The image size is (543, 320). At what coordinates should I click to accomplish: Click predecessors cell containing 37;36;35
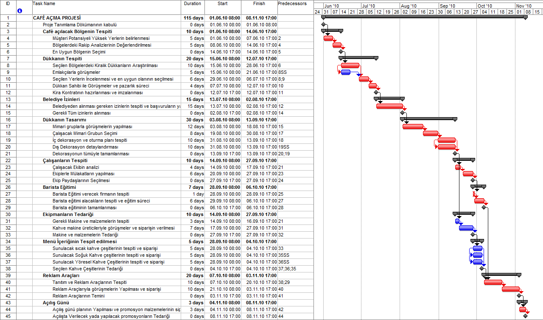tap(287, 269)
